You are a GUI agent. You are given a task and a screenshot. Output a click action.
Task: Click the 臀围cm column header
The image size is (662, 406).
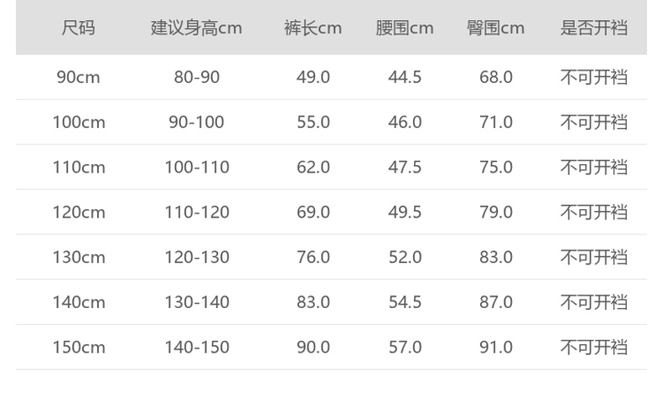[x=495, y=28]
